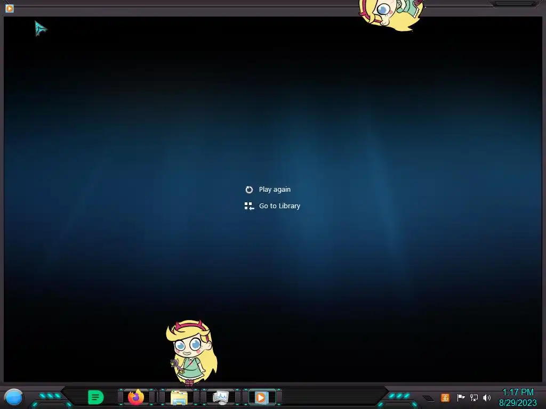
Task: Open Action Center flag icon
Action: click(461, 397)
